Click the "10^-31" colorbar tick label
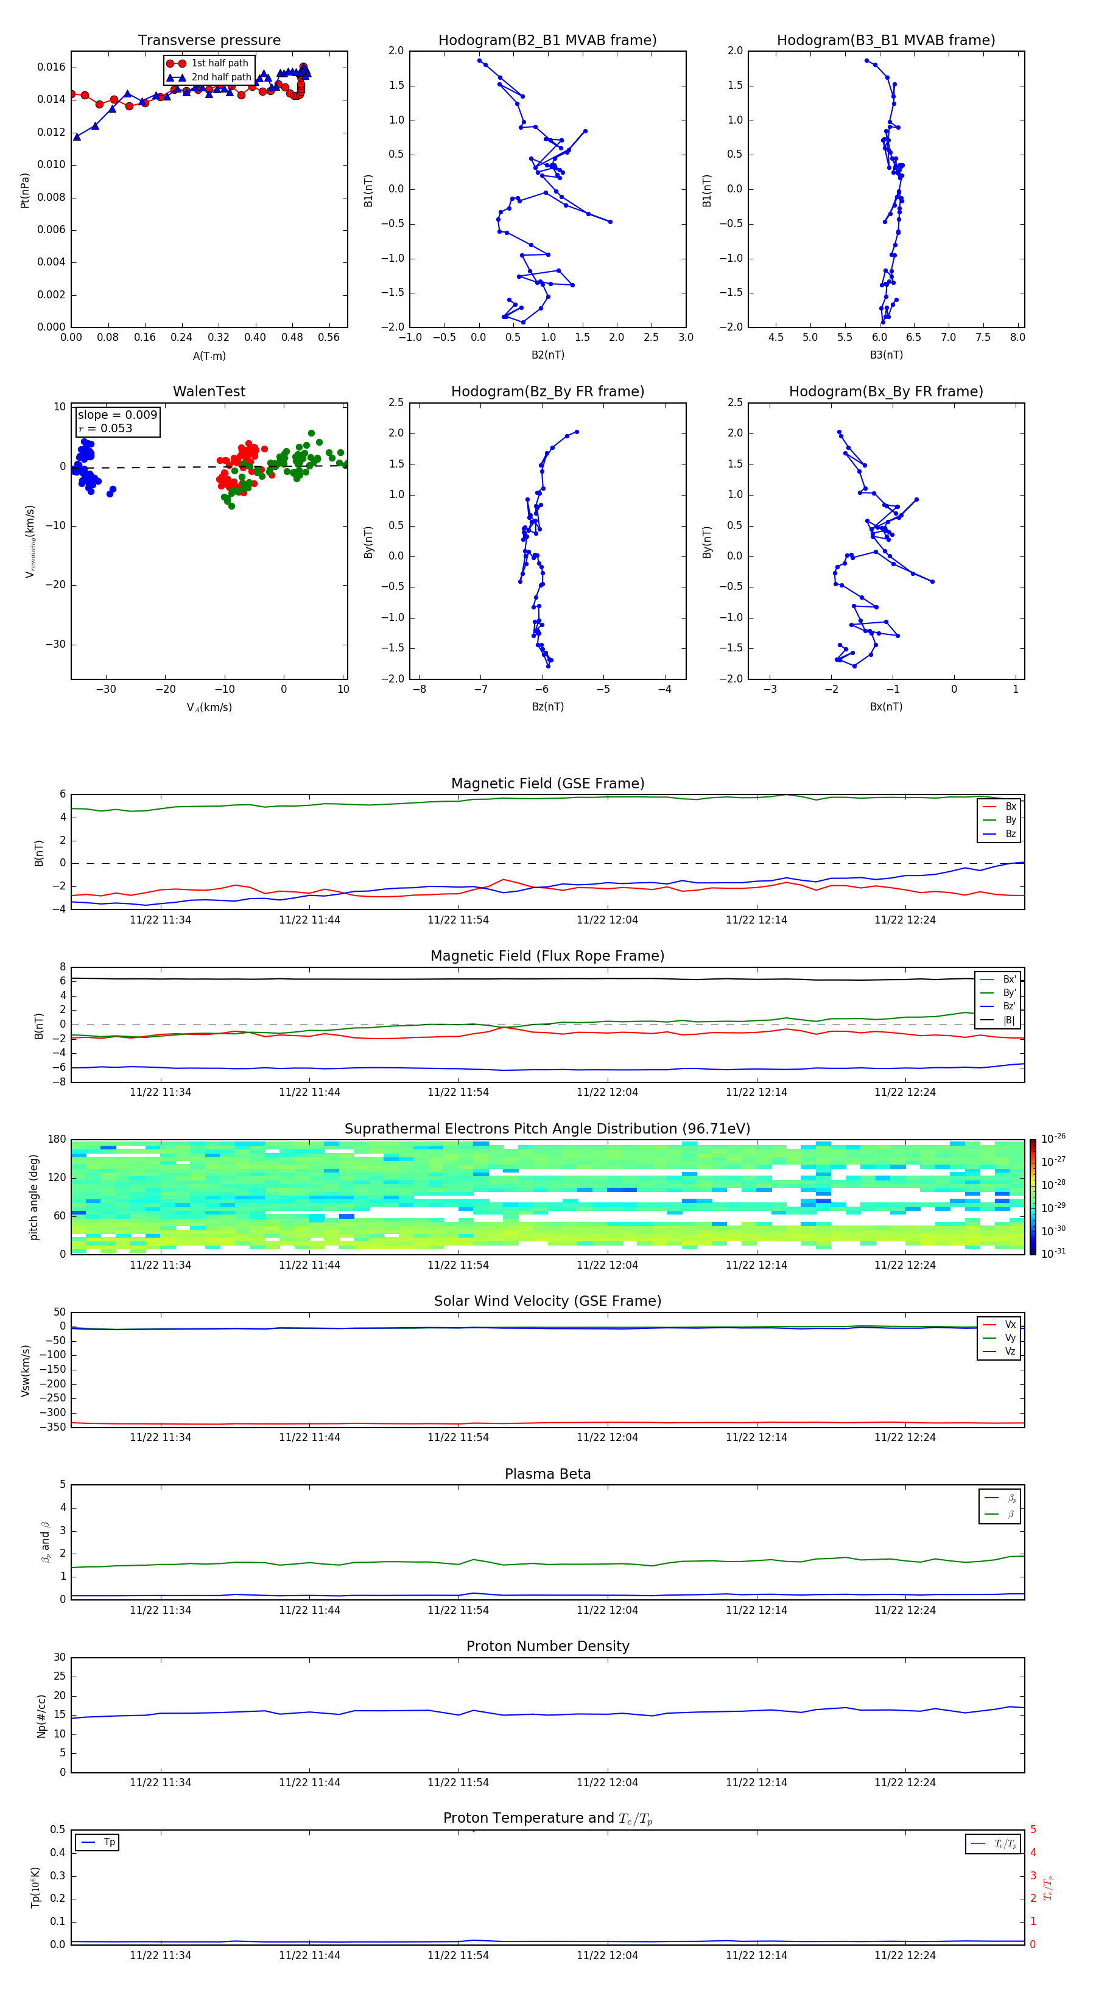The image size is (1096, 2009). pos(1053,1253)
